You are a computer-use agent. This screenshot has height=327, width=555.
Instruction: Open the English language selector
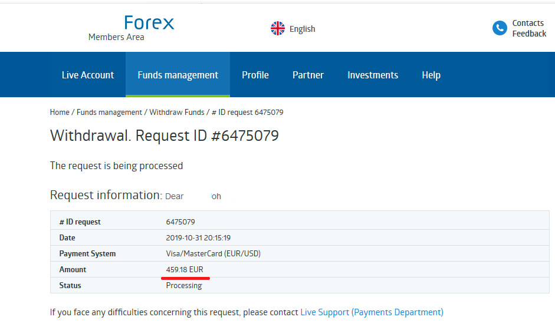click(x=302, y=29)
